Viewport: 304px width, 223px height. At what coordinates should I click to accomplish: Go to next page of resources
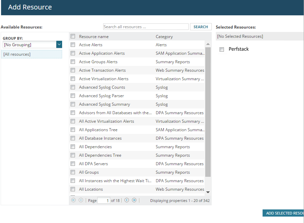click(127, 200)
